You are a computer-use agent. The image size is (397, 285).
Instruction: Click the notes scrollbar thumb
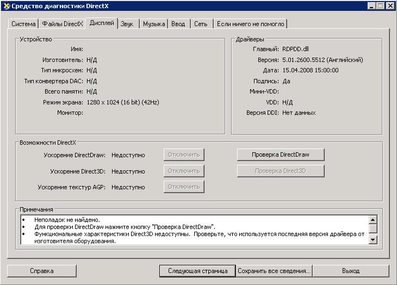click(x=373, y=228)
